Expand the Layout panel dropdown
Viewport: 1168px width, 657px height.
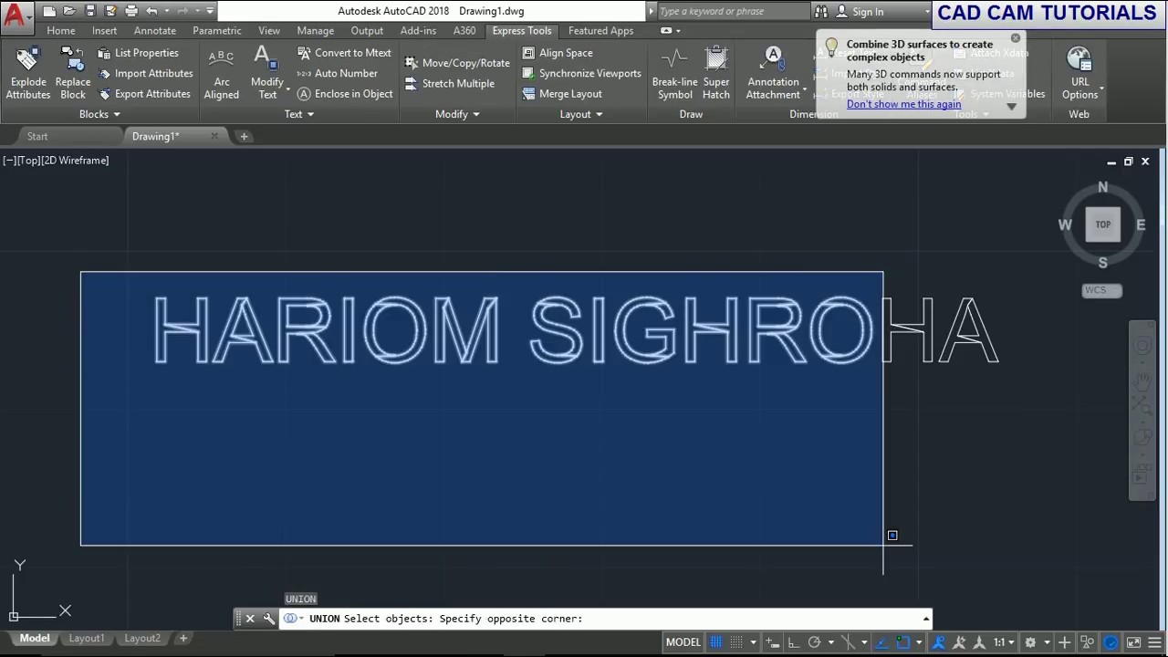pyautogui.click(x=581, y=114)
